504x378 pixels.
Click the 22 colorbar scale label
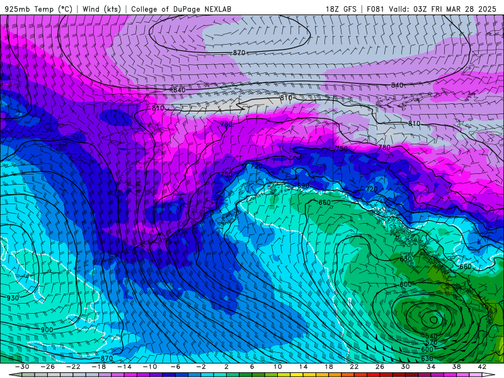(354, 367)
